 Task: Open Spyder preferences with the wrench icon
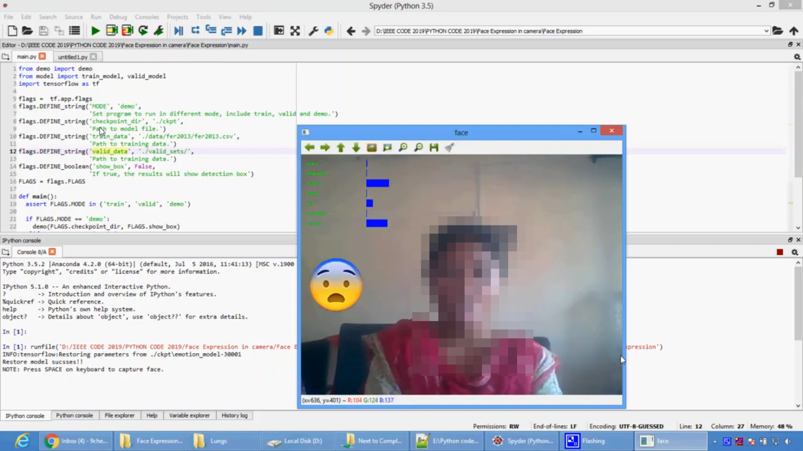point(313,30)
